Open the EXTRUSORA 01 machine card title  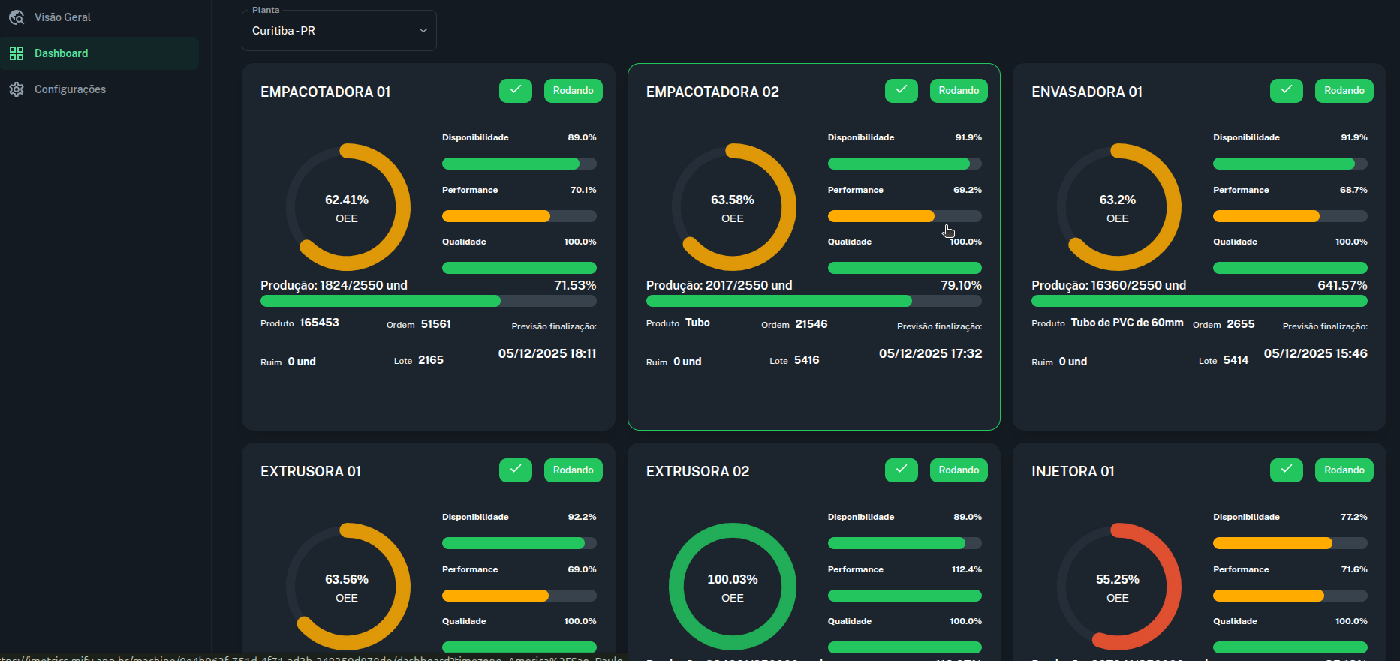point(311,472)
